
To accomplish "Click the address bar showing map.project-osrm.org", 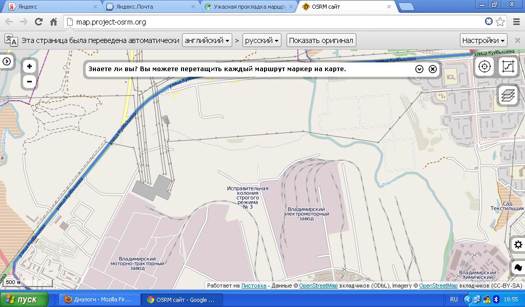I will [277, 22].
